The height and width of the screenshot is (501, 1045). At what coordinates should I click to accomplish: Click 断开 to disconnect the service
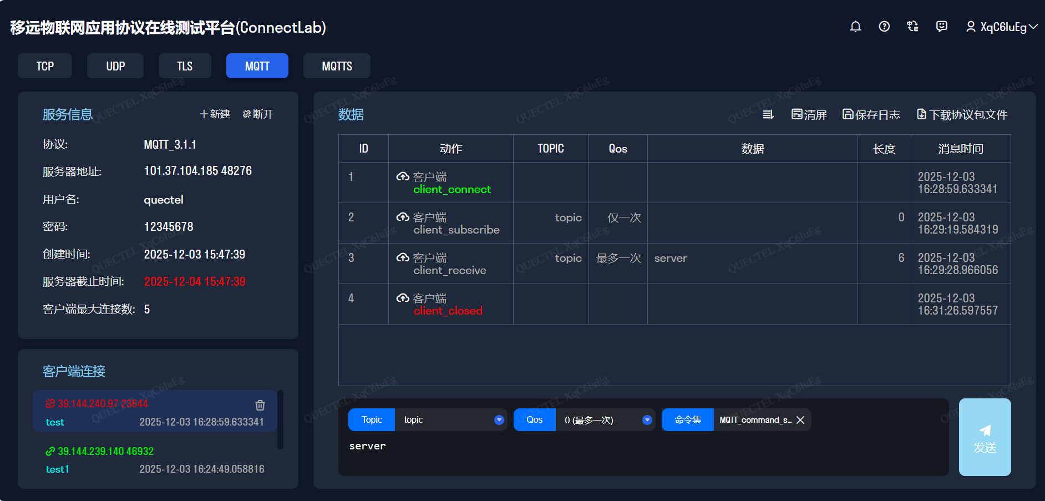tap(258, 114)
